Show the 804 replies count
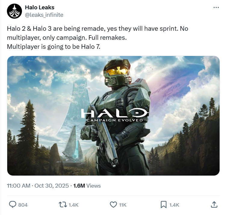The image size is (225, 215). 23,205
